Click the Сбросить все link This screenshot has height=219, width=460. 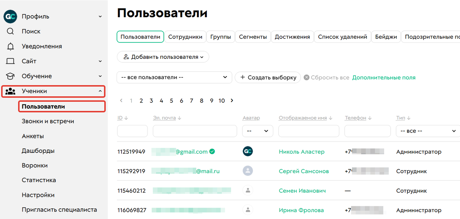330,77
